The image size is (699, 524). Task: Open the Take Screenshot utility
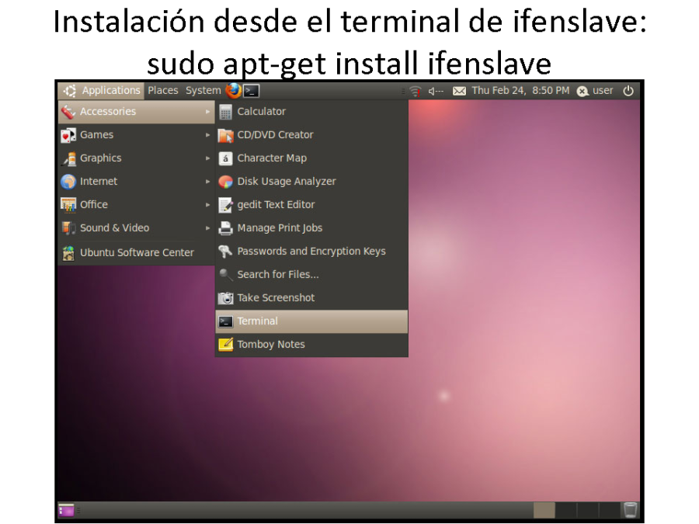coord(276,297)
